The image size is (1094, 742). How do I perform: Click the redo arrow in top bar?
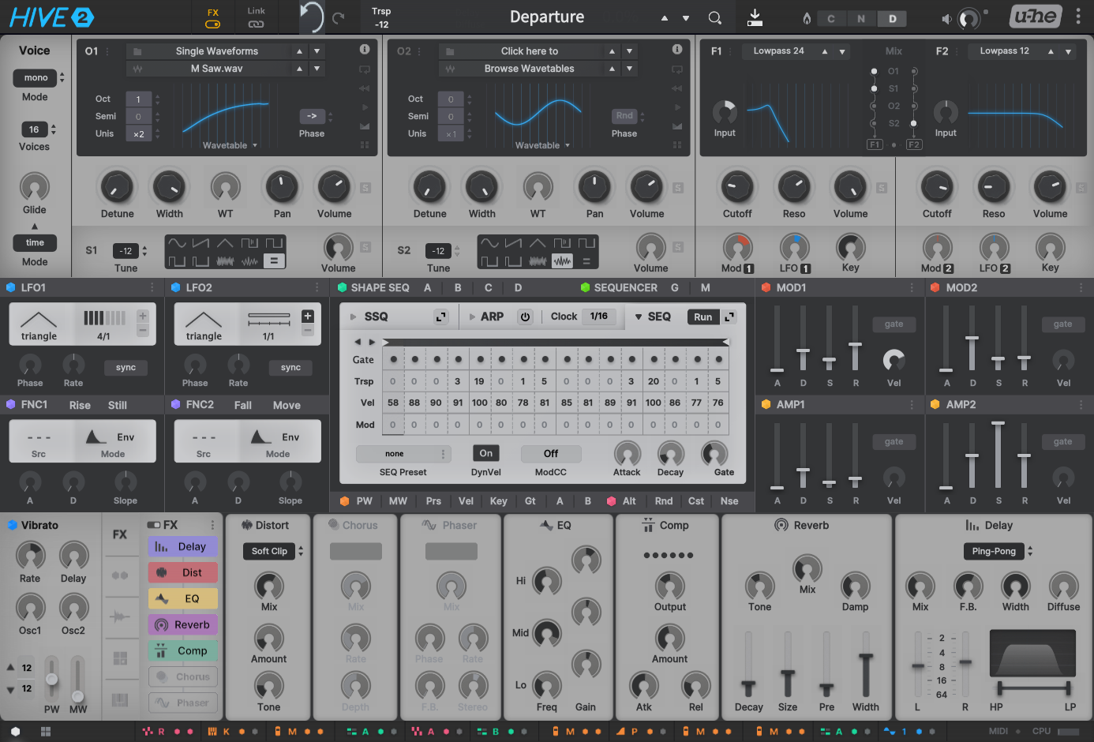[339, 17]
